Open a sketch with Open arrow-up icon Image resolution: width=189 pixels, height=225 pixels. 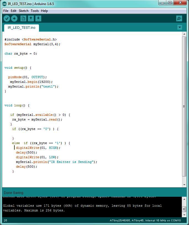[31, 19]
